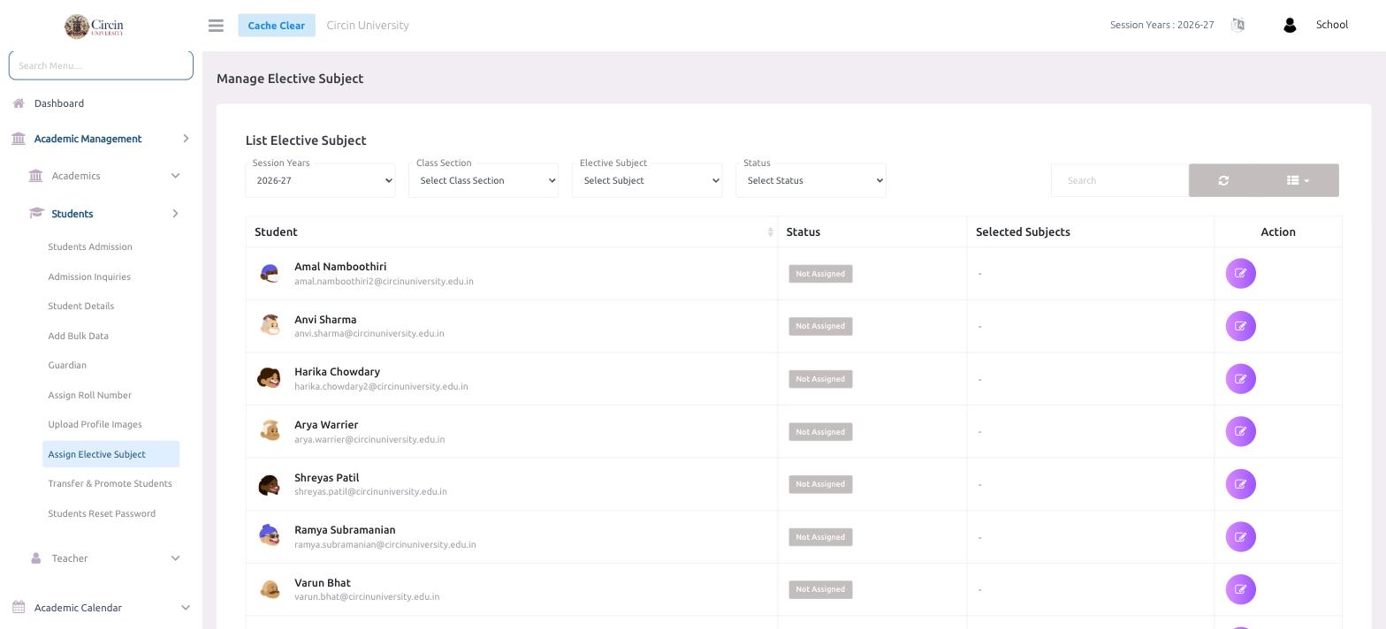Click the name Arya Warrier

click(x=326, y=425)
